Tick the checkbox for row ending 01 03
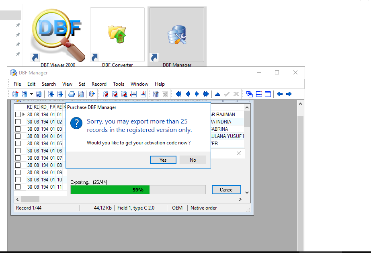The height and width of the screenshot is (253, 371). pos(18,129)
